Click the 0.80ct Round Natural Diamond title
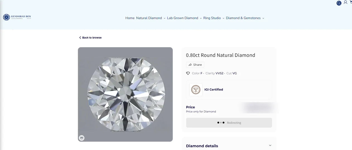The image size is (352, 150). tap(221, 55)
